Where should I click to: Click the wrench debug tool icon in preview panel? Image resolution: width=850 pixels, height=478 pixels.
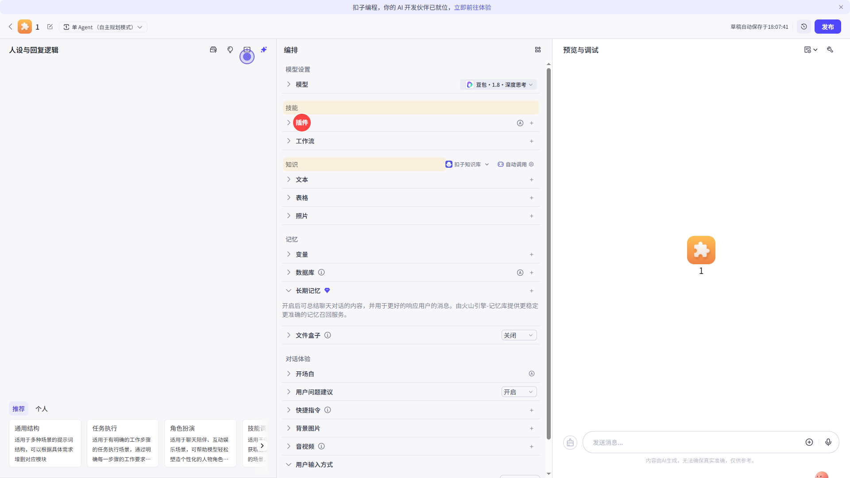[830, 50]
